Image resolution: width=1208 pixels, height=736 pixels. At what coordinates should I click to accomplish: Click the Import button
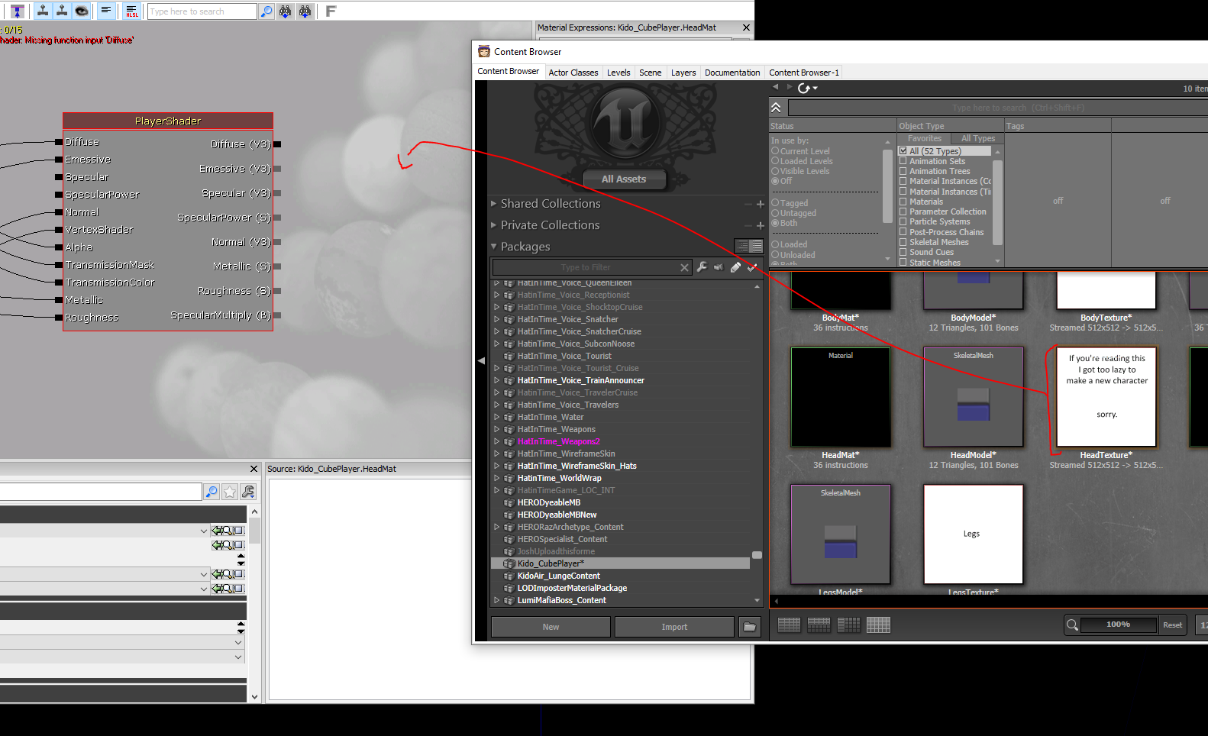click(674, 627)
